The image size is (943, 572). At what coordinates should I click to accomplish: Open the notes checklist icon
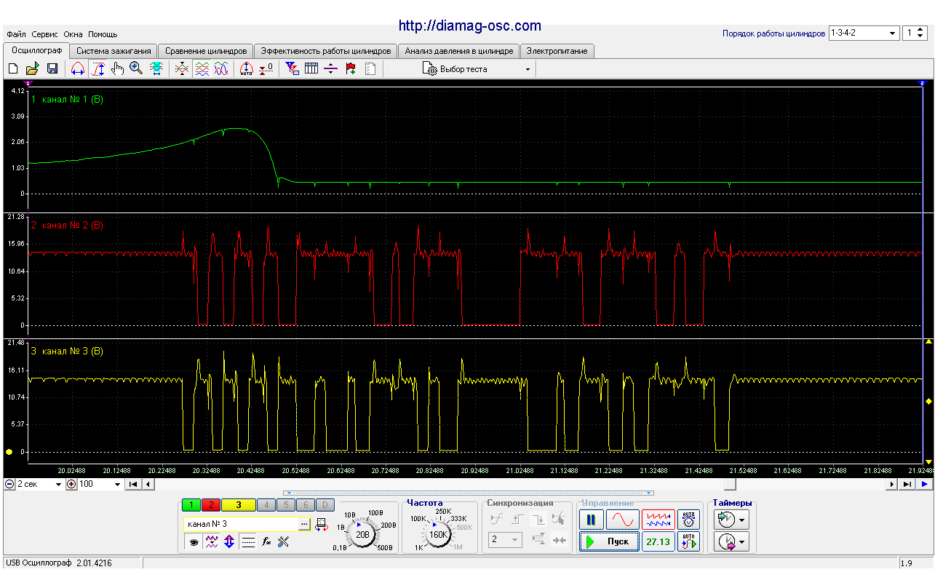pyautogui.click(x=370, y=69)
